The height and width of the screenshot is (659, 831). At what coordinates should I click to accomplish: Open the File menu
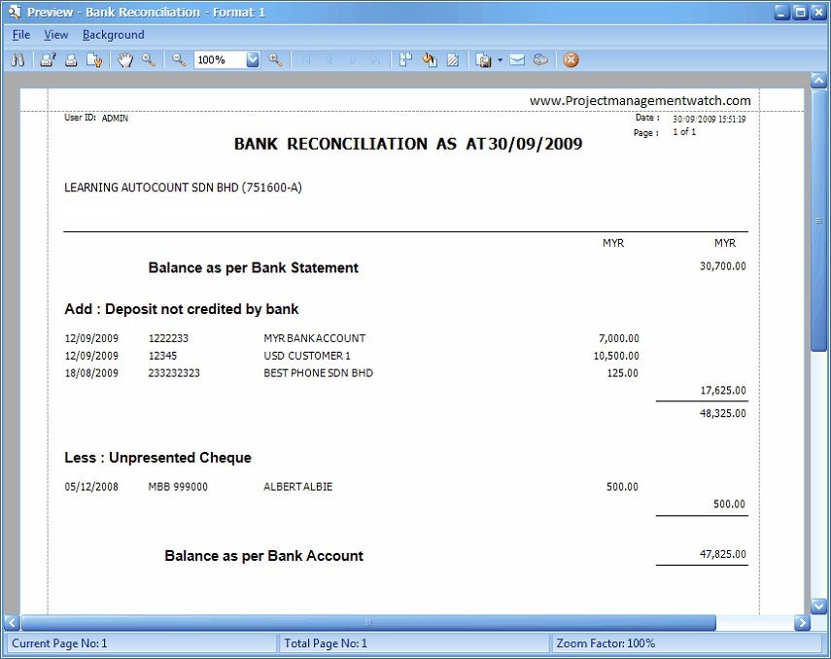pos(21,35)
